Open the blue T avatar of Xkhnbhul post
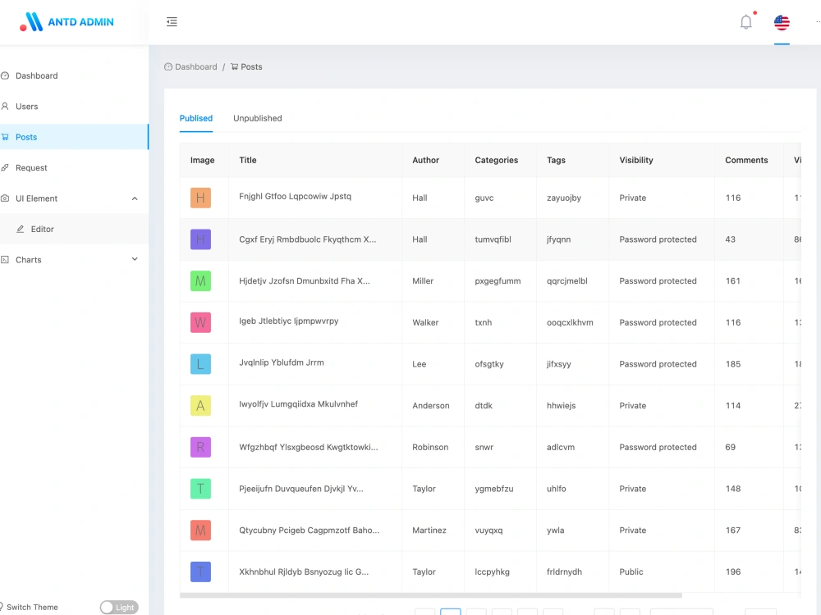The width and height of the screenshot is (821, 615). click(x=200, y=572)
